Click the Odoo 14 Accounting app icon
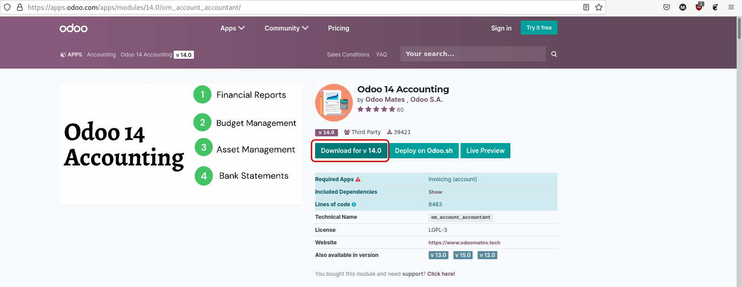 click(x=334, y=103)
